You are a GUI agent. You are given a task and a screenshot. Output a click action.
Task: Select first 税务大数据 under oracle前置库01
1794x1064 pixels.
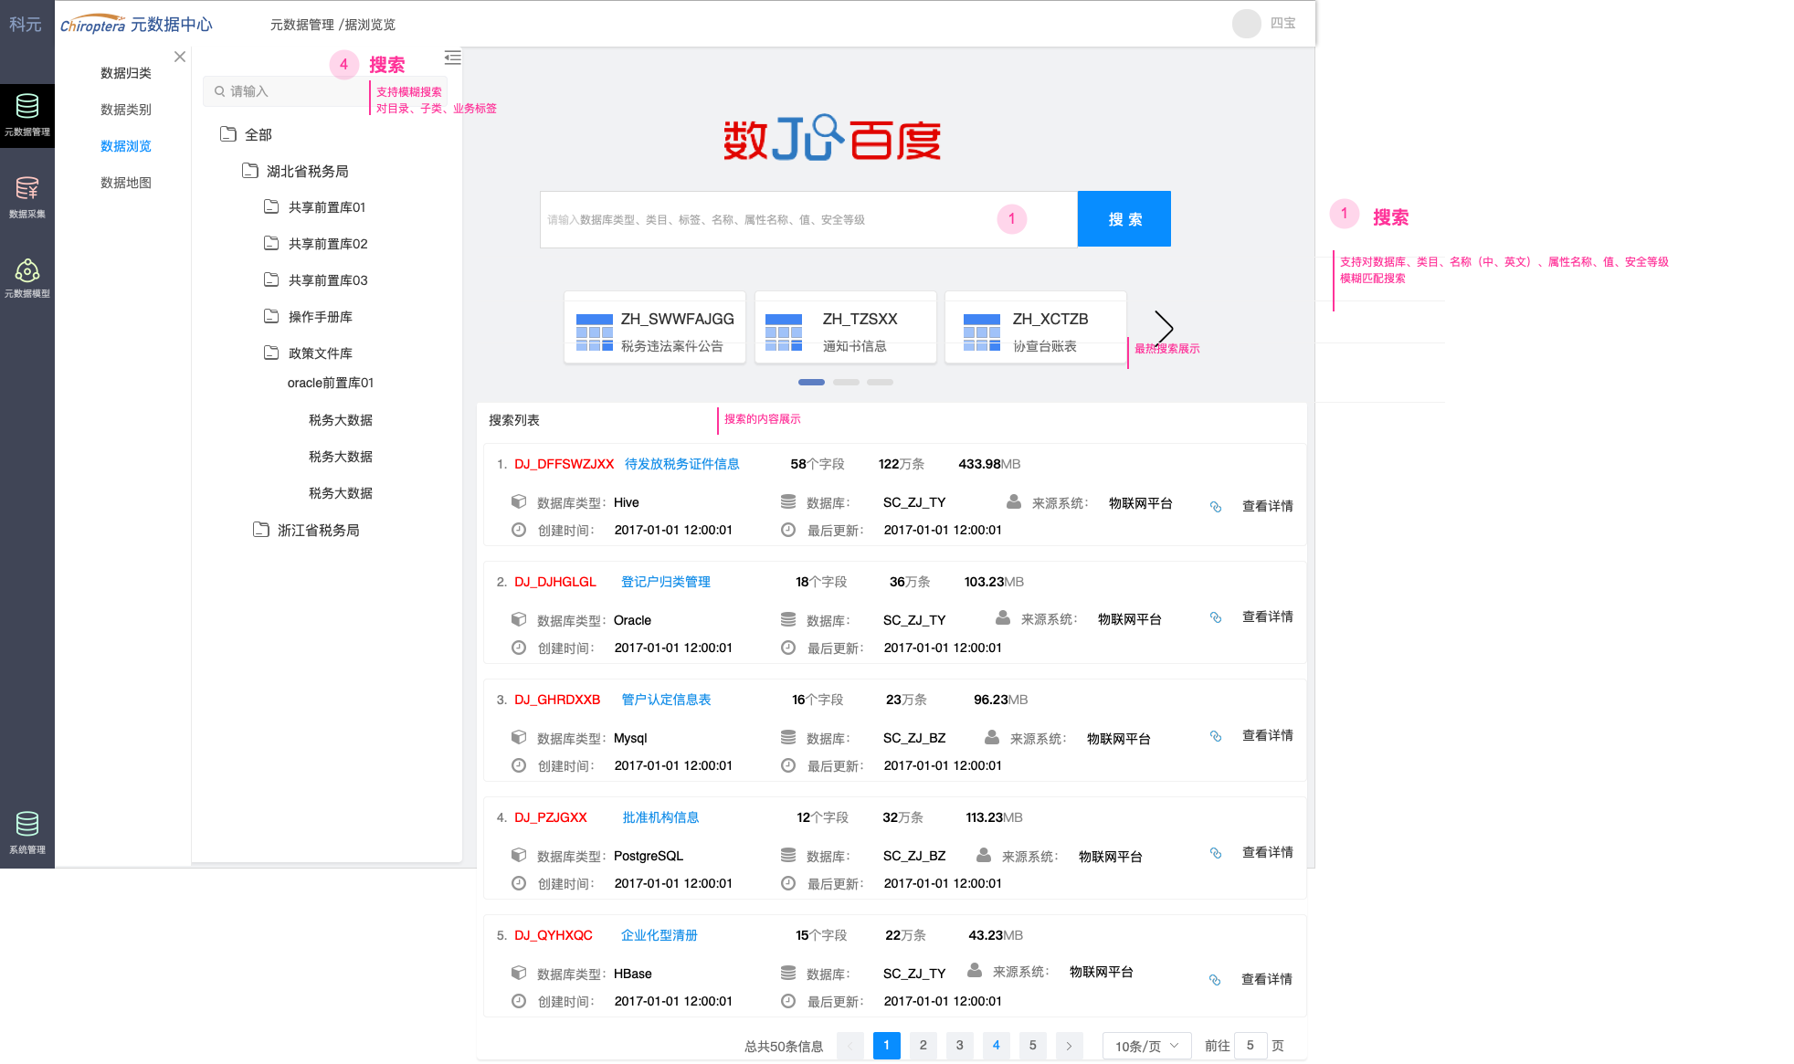[x=341, y=420]
